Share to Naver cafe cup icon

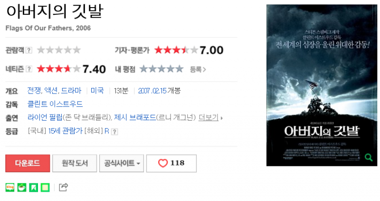(x=22, y=187)
